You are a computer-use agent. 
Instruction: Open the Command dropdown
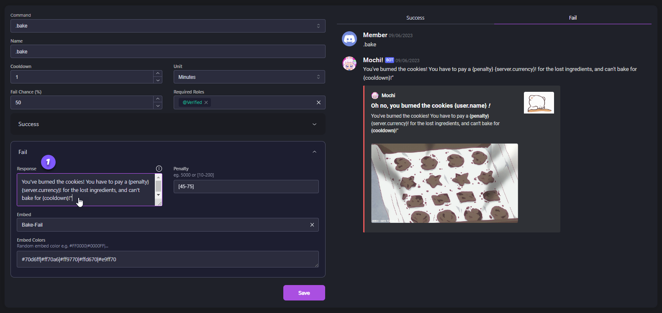click(167, 26)
